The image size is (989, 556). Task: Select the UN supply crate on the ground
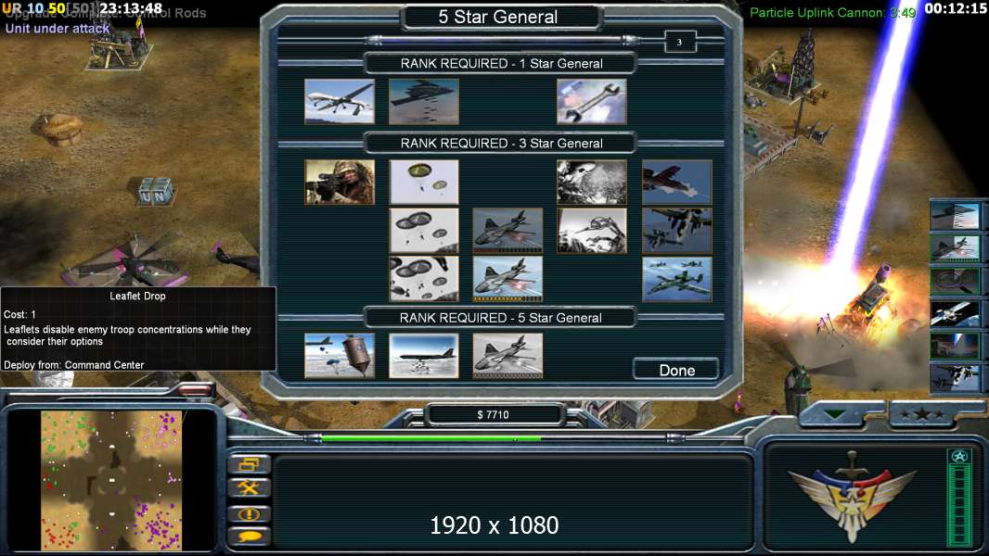coord(155,192)
